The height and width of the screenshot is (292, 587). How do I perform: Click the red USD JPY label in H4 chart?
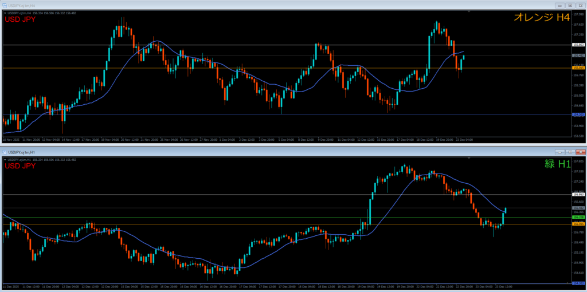pos(20,19)
